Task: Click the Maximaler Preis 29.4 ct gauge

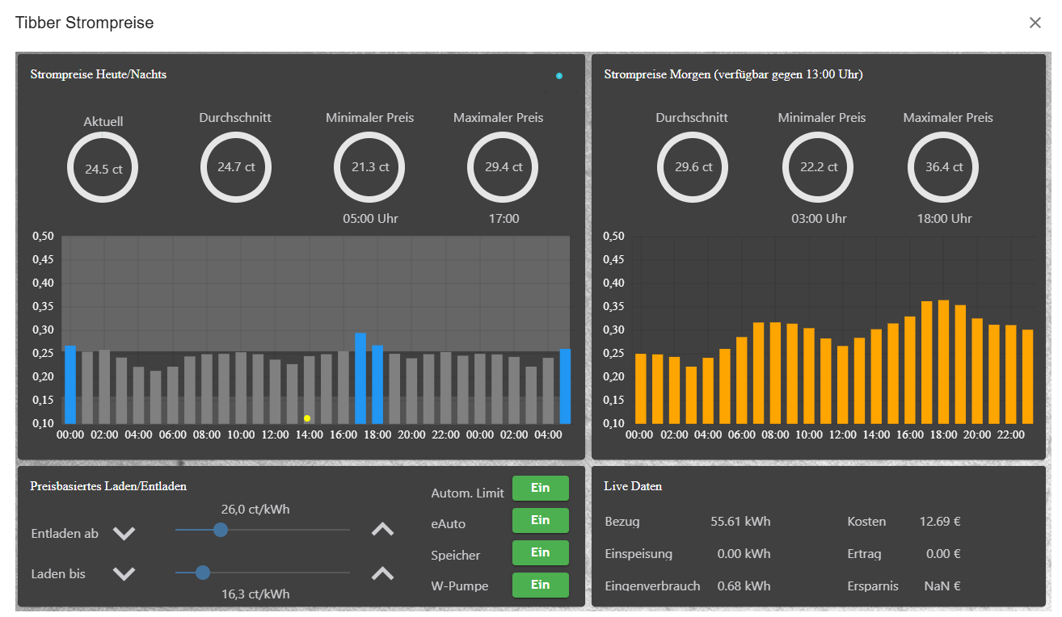Action: [503, 166]
